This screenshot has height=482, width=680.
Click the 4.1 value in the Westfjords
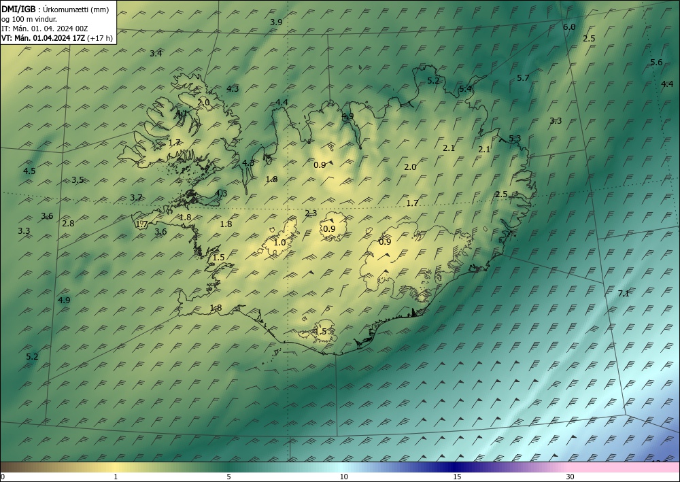tap(182, 114)
